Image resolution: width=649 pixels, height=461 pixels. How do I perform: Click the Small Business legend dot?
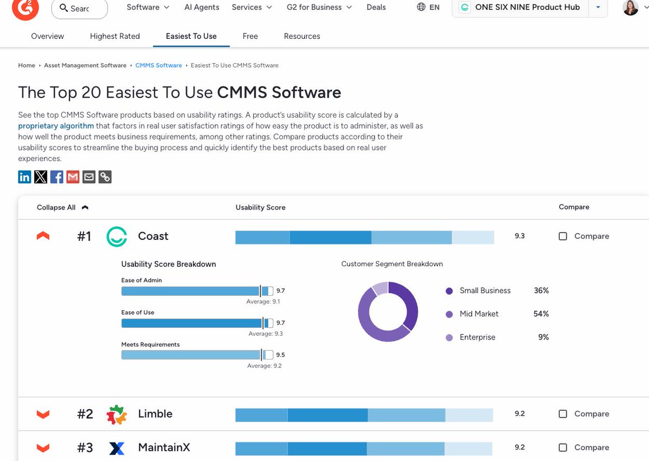449,291
